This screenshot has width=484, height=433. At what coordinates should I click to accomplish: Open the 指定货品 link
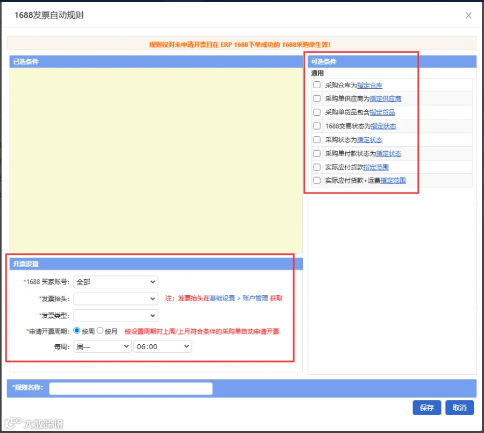click(x=382, y=112)
